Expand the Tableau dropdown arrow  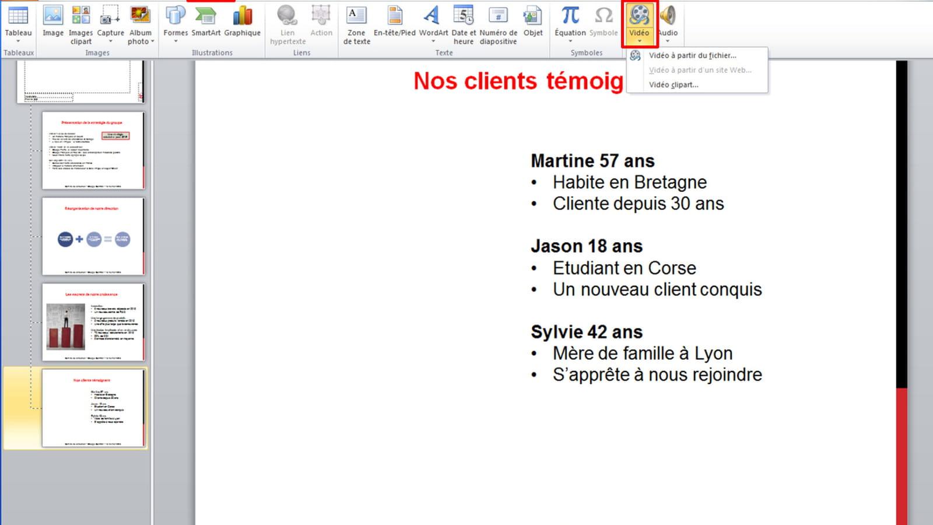click(x=18, y=41)
